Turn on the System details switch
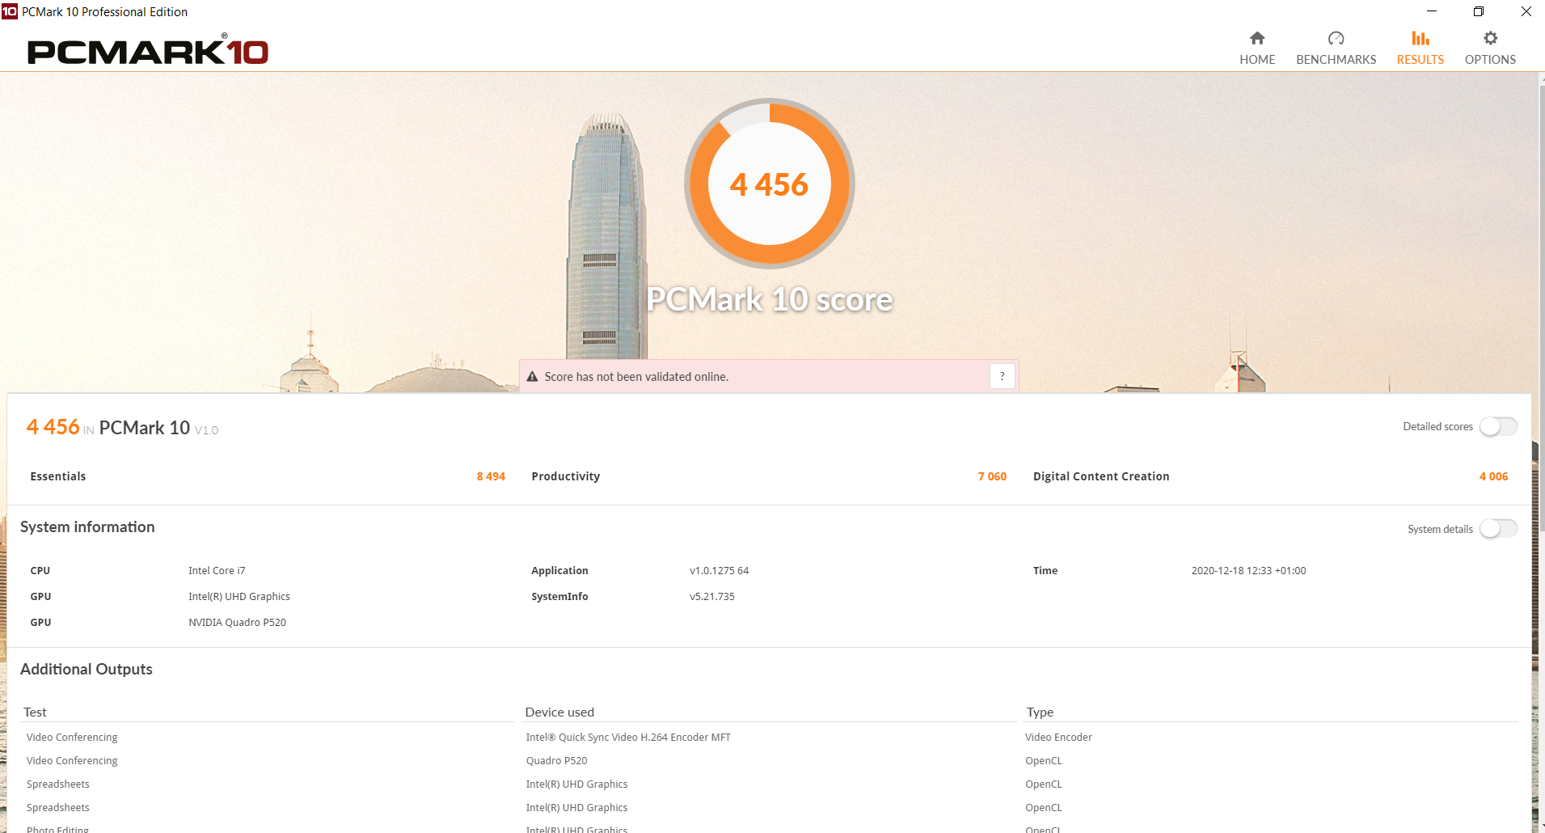Screen dimensions: 1545x833 1498,529
